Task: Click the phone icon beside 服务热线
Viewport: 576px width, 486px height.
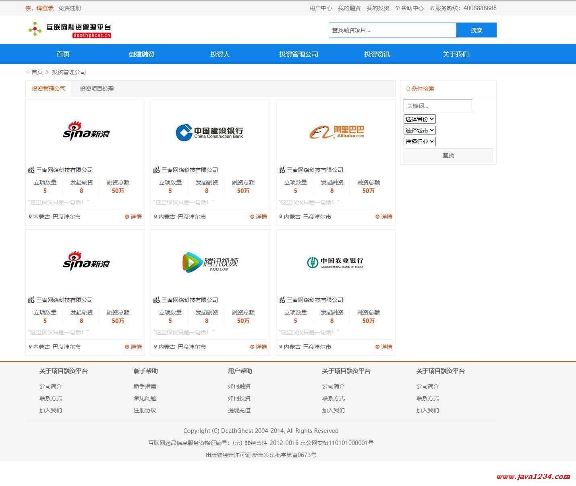Action: [432, 8]
